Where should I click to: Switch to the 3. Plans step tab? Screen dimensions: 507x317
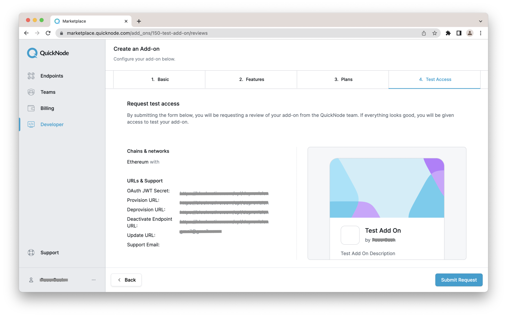point(343,79)
